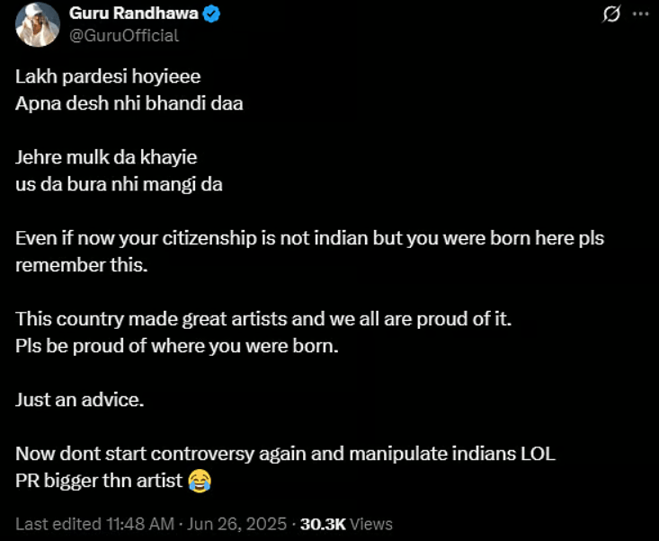This screenshot has height=541, width=659.
Task: Open the Grok explain-post icon
Action: [610, 14]
